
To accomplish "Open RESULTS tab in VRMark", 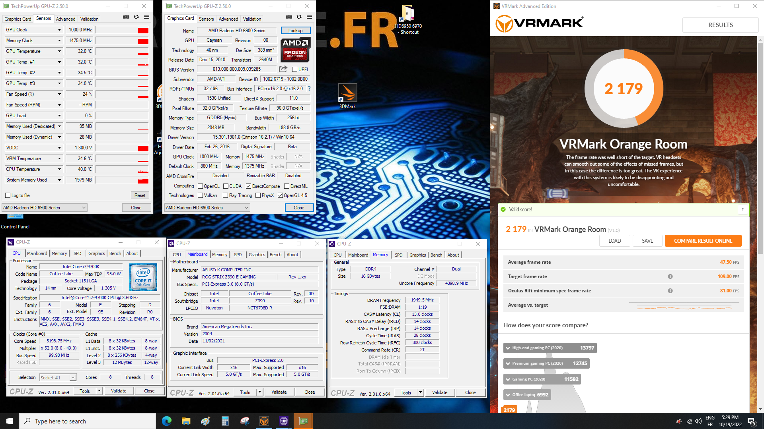I will pos(720,25).
